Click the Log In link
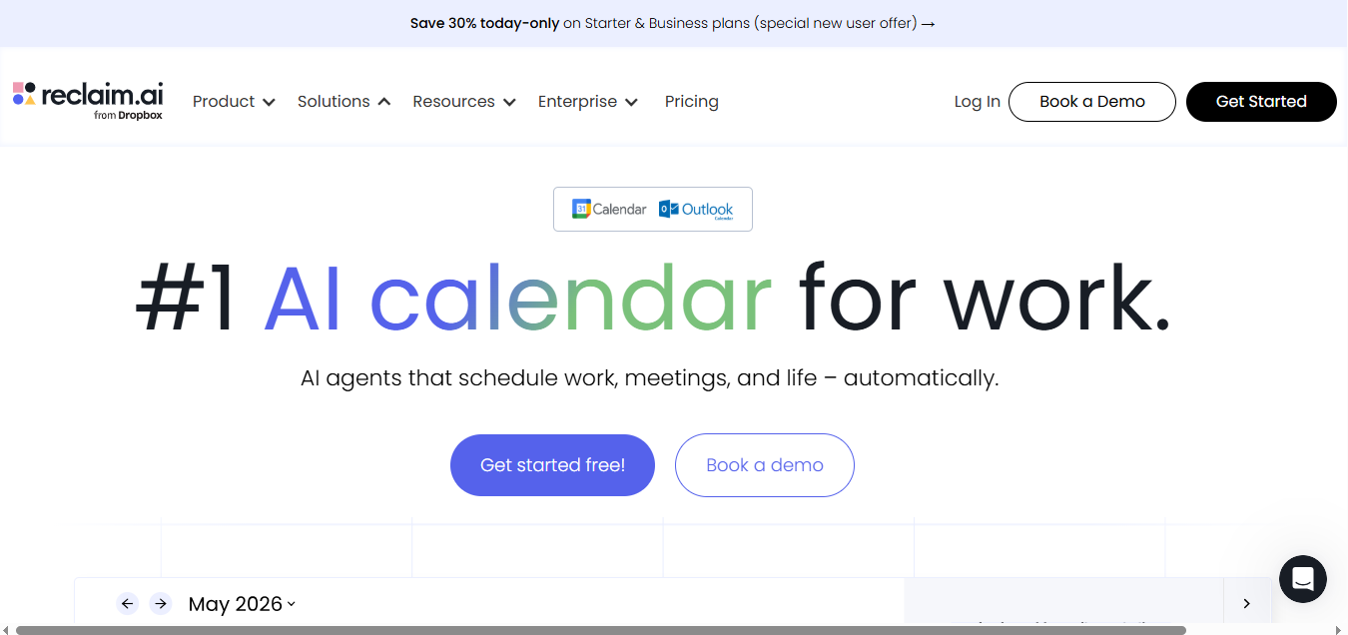Screen dimensions: 1348x635 tap(978, 101)
